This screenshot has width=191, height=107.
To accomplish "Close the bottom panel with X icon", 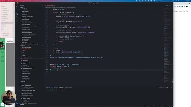I will (x=172, y=88).
